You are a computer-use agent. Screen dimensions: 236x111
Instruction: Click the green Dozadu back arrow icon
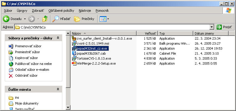pos(6,19)
